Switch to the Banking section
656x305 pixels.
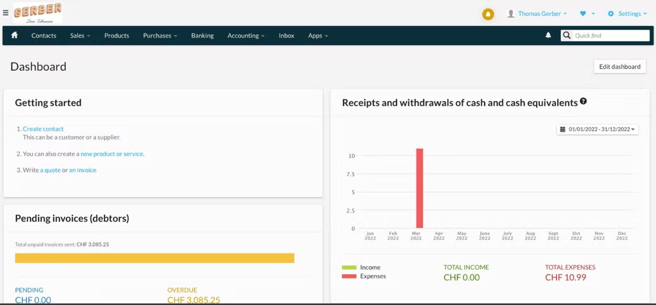pyautogui.click(x=202, y=35)
